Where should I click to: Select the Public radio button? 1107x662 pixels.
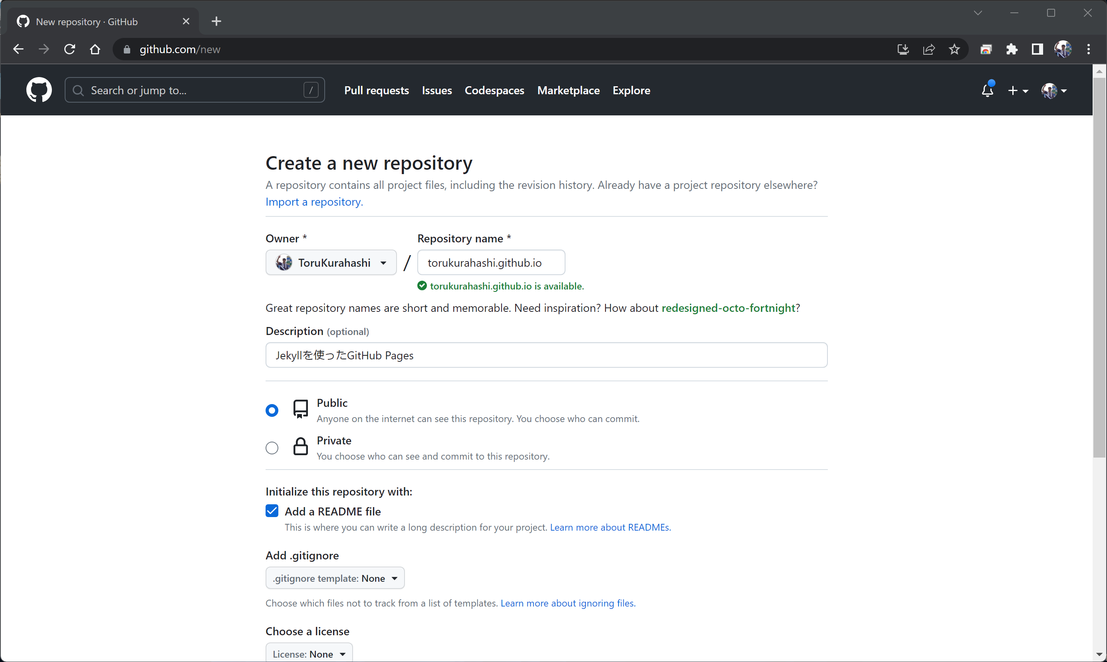coord(272,410)
